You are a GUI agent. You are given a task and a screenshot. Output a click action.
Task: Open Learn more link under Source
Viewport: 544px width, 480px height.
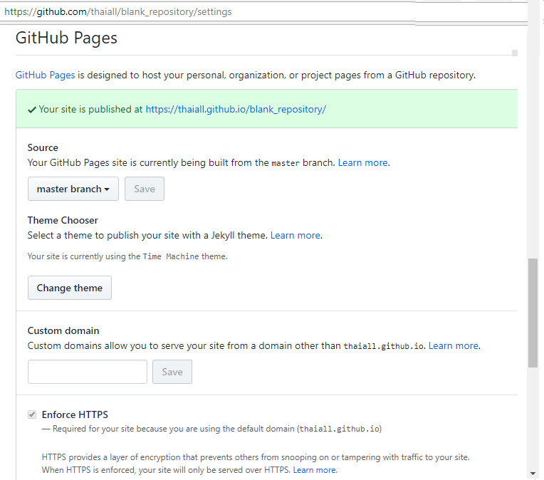click(x=363, y=163)
